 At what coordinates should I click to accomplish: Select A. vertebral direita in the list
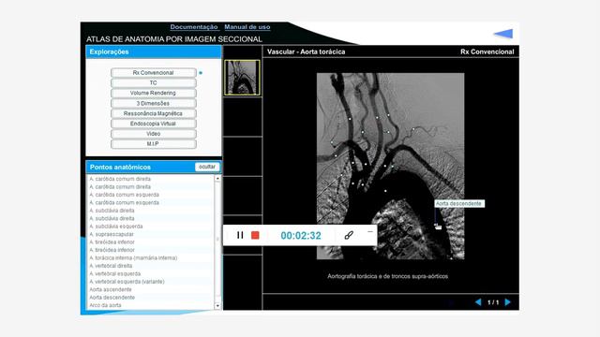click(111, 266)
